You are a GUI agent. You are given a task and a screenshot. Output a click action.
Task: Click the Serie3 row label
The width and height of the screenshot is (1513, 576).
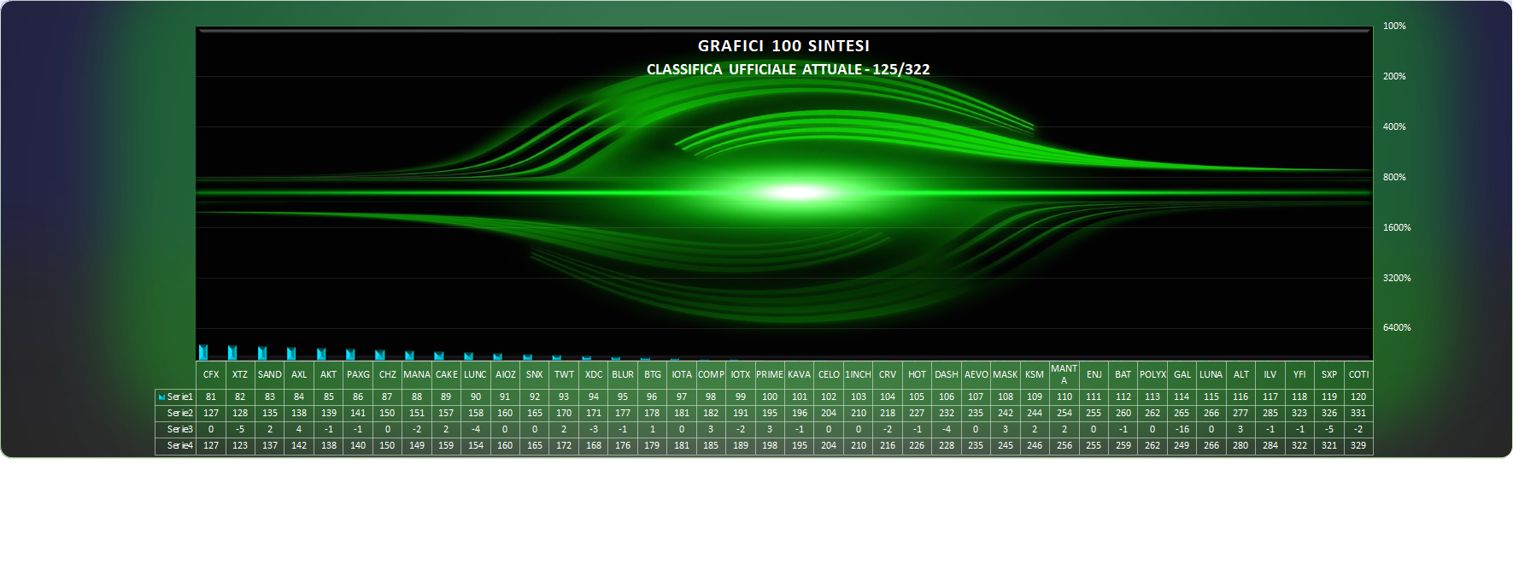click(179, 429)
